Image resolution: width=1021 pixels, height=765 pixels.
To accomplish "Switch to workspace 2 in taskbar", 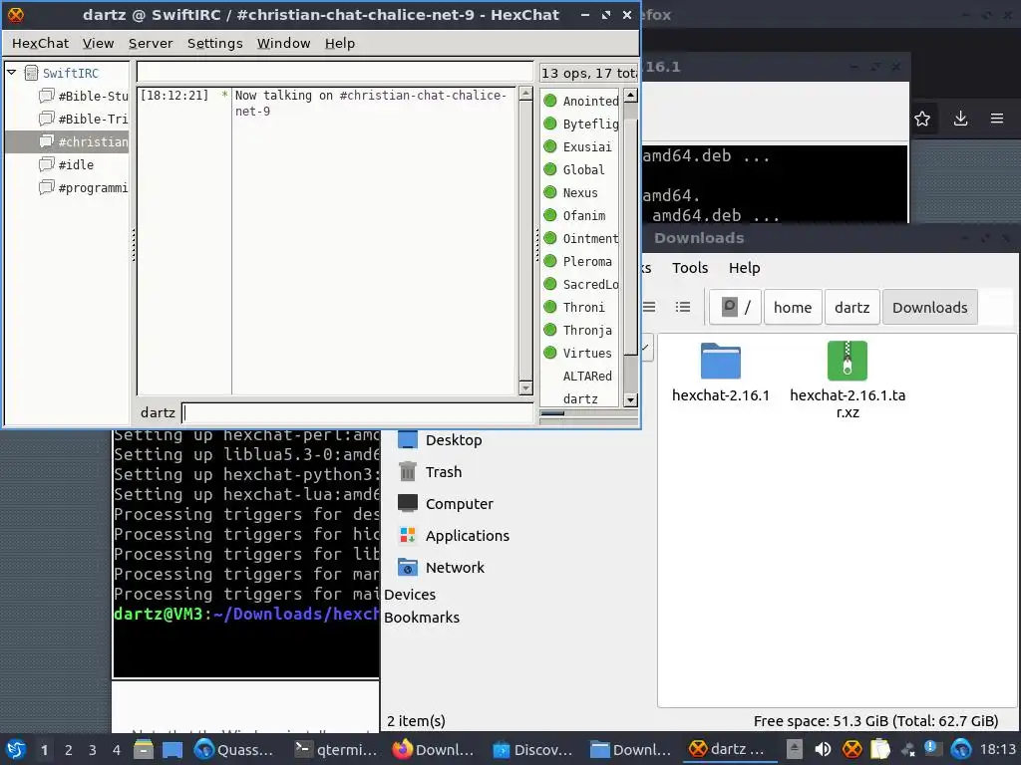I will 69,750.
